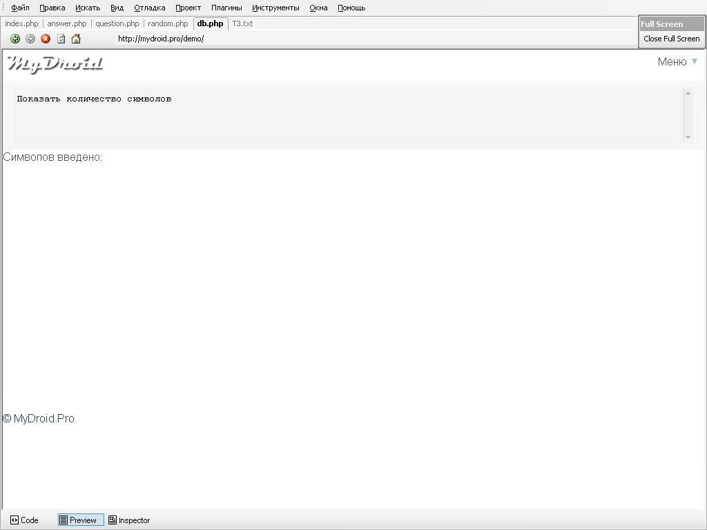Open the Окна menu

coord(318,8)
